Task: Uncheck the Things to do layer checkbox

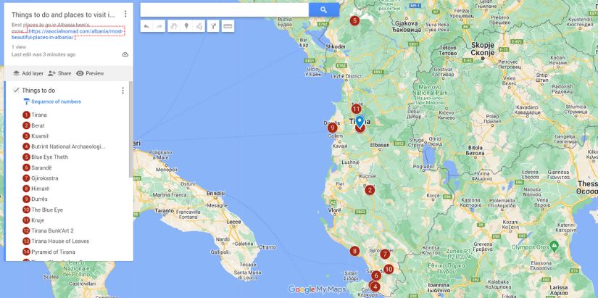Action: 16,91
